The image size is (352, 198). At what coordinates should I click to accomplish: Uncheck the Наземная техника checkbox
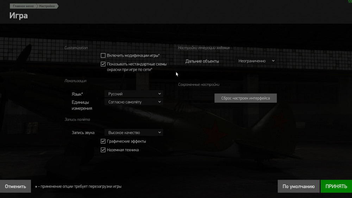103,150
